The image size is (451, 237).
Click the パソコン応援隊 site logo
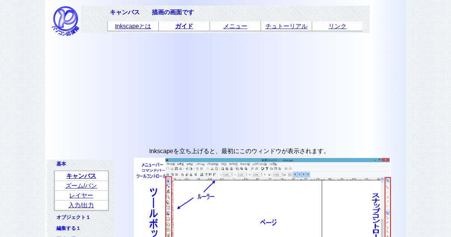[x=65, y=21]
